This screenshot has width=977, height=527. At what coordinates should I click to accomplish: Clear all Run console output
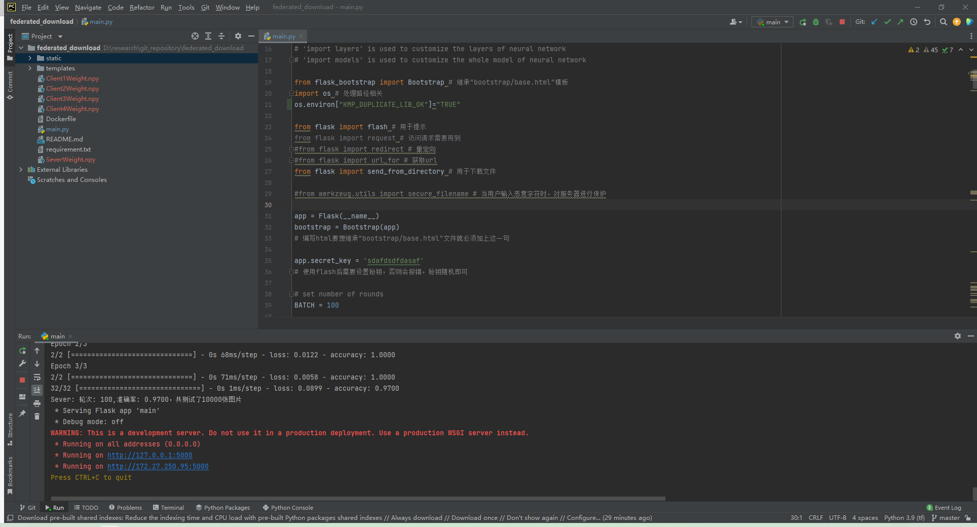click(37, 416)
